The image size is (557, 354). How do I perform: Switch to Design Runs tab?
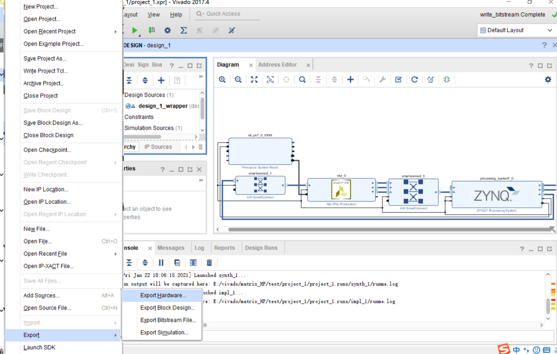[x=261, y=248]
